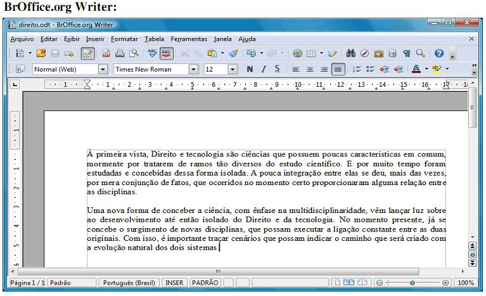Open BrOffice.org Help
Viewport: 486px width, 296px height.
pyautogui.click(x=439, y=53)
